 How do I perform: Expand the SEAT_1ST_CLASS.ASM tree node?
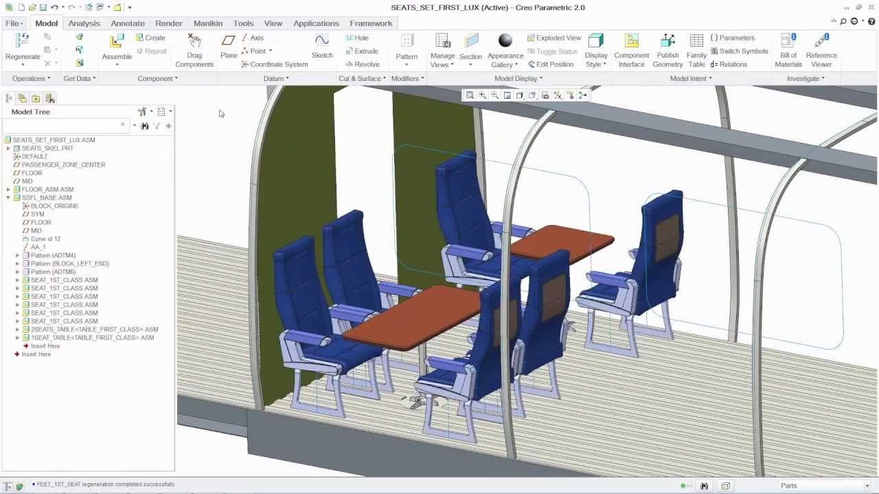point(17,280)
